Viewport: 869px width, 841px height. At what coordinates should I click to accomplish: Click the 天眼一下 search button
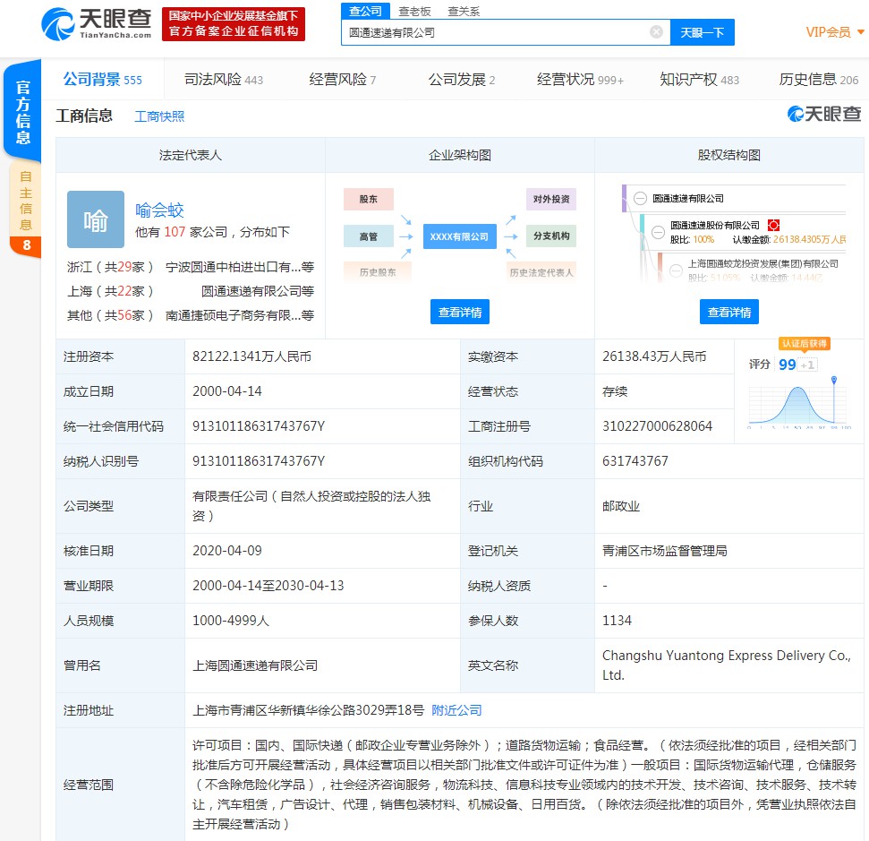[x=703, y=32]
